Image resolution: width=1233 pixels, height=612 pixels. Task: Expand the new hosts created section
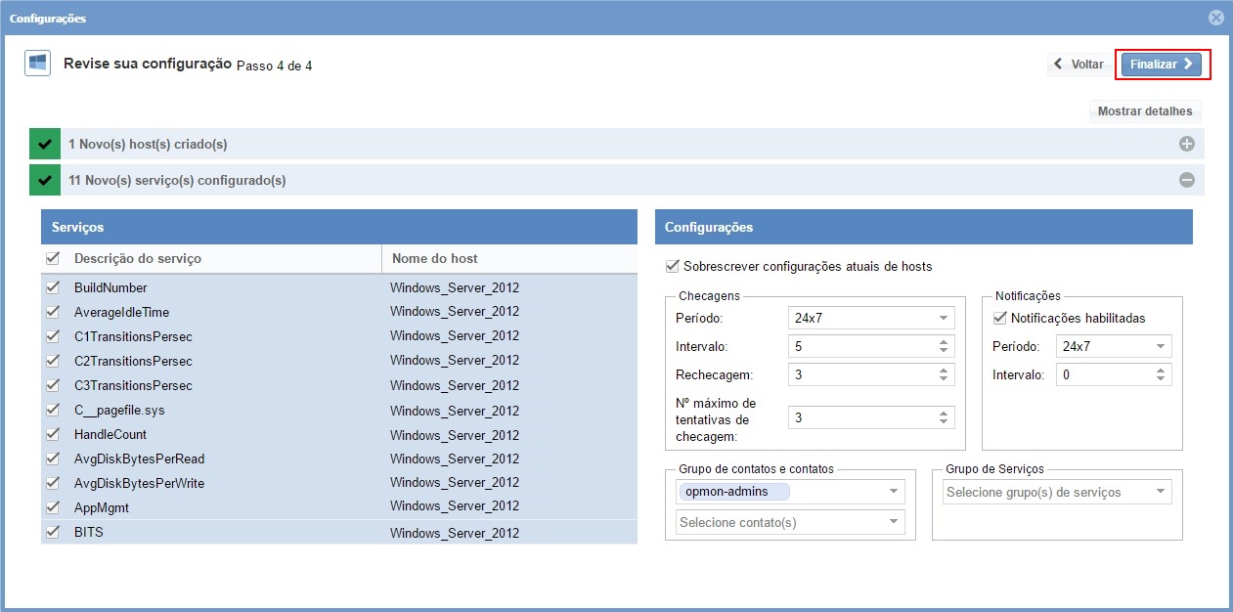pyautogui.click(x=1187, y=144)
